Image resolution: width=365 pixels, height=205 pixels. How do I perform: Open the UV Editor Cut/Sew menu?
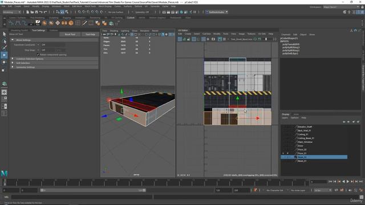[206, 34]
